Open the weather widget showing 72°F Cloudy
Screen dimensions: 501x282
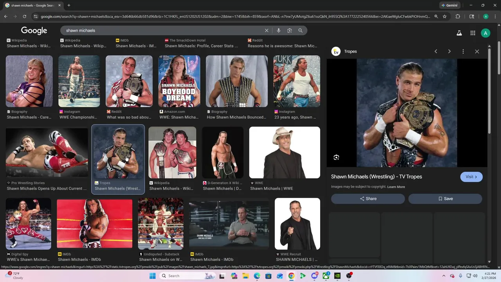[x=13, y=276]
